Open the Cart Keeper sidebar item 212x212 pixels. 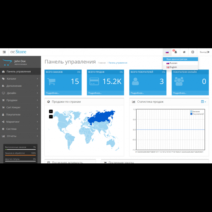point(21,107)
